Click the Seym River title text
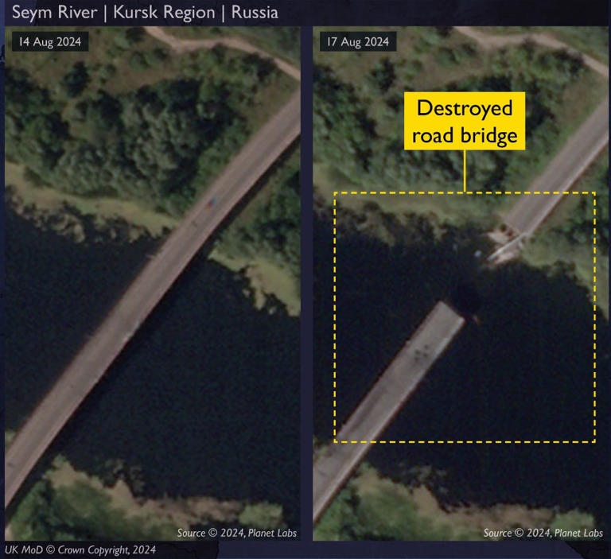 [55, 13]
